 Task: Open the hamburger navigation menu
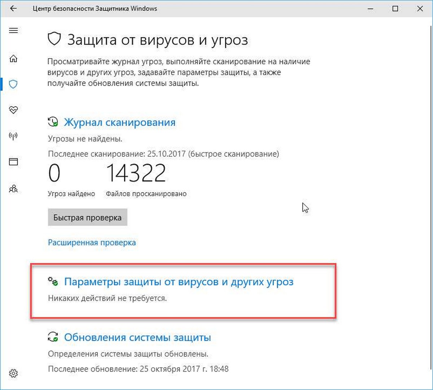pyautogui.click(x=13, y=31)
